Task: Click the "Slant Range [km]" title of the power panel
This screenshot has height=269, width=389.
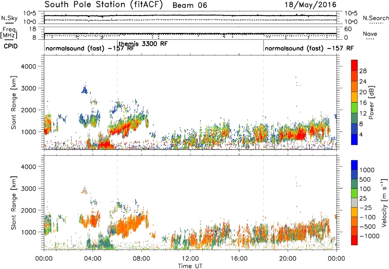Action: tap(14, 102)
